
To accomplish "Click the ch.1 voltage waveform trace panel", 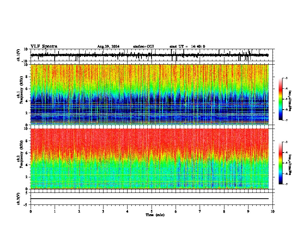I will tap(152, 55).
